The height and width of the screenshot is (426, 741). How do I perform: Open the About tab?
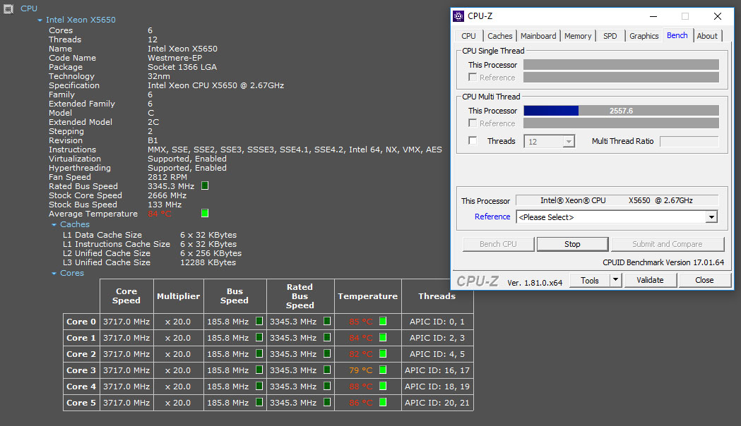point(707,36)
